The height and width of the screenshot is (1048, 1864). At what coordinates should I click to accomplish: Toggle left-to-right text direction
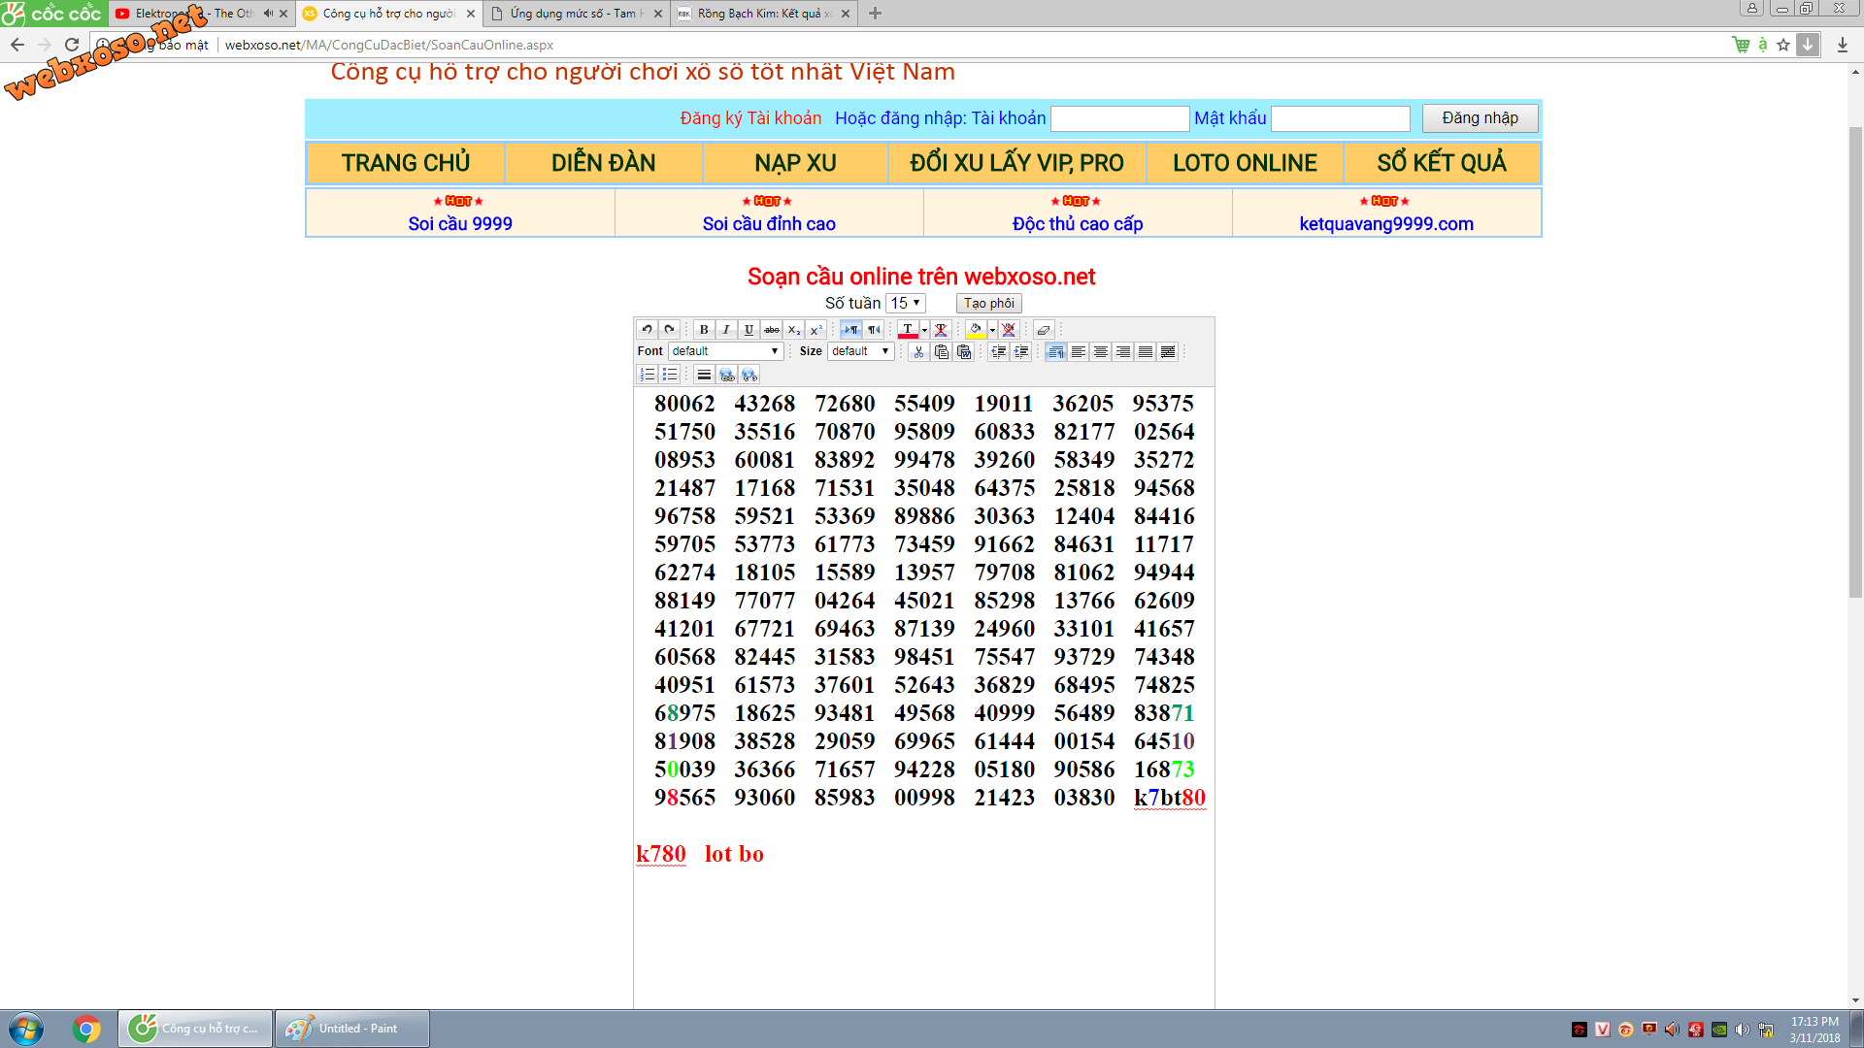pyautogui.click(x=851, y=330)
